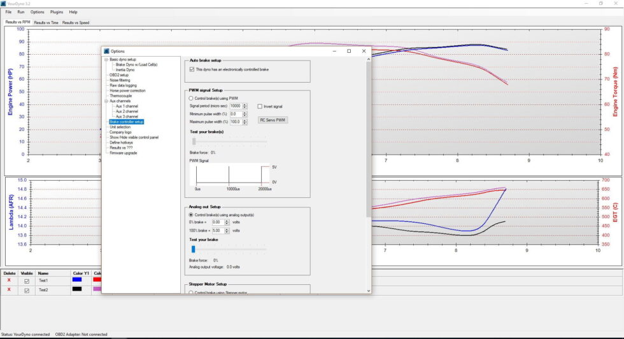Toggle the electronically controlled brake checkbox
Viewport: 624px width, 339px height.
[192, 69]
